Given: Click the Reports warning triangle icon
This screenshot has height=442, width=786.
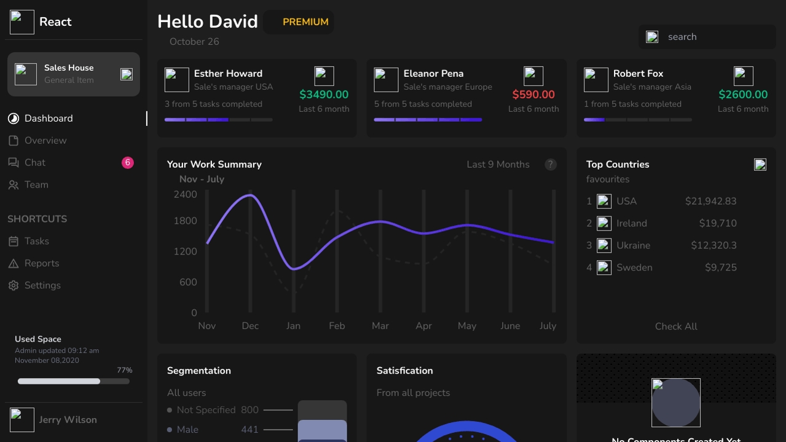Looking at the screenshot, I should pyautogui.click(x=14, y=264).
